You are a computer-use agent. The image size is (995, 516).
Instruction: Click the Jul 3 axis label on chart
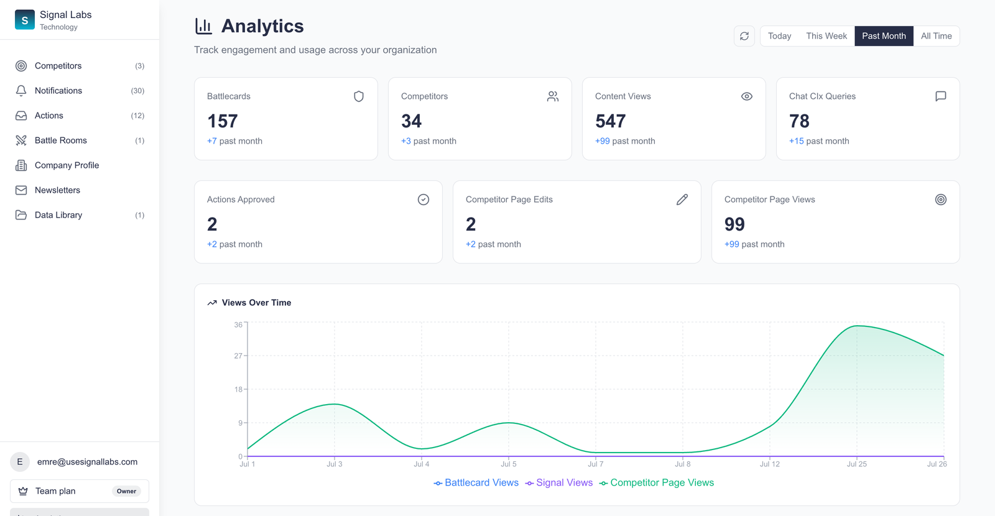[x=335, y=464]
